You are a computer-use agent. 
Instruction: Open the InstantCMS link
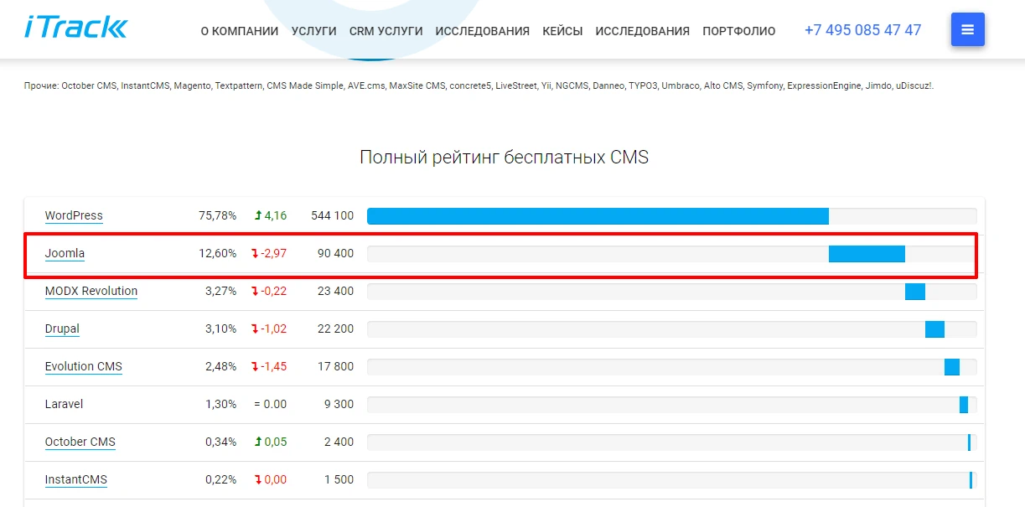(76, 479)
